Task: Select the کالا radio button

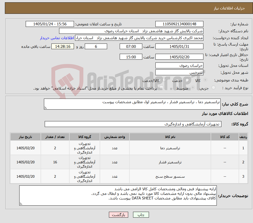Action: click(x=205, y=80)
